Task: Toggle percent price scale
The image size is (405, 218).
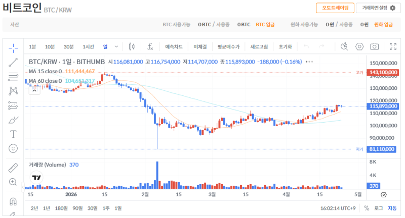Action: tap(367, 208)
